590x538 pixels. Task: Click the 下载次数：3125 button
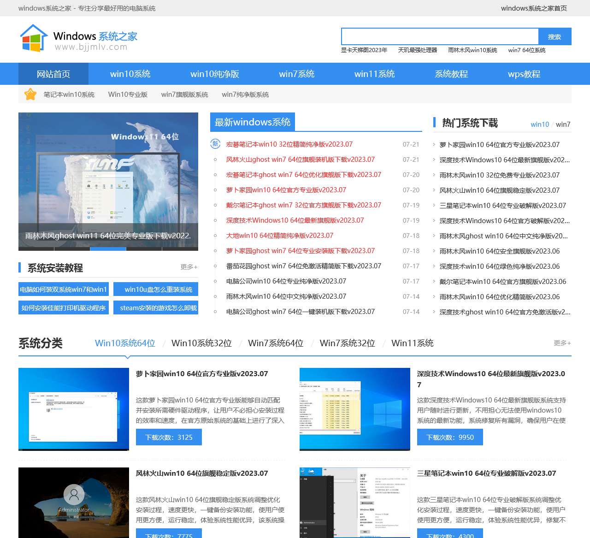pos(169,437)
